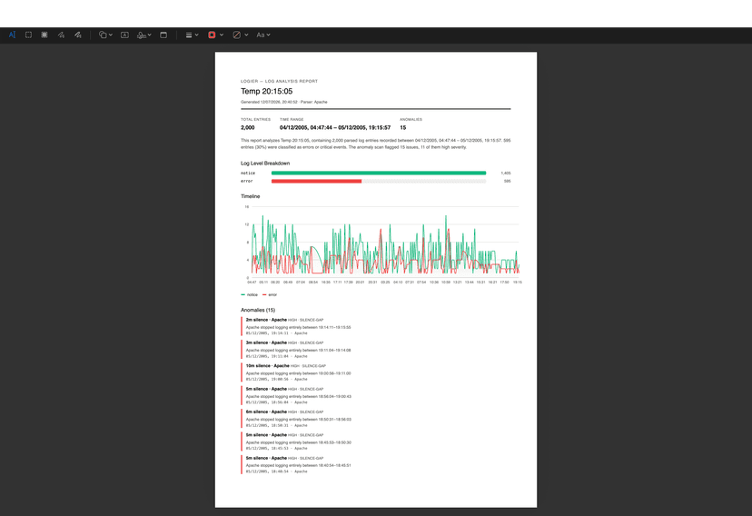Click the error legend entry under chart
Image resolution: width=752 pixels, height=516 pixels.
click(270, 294)
